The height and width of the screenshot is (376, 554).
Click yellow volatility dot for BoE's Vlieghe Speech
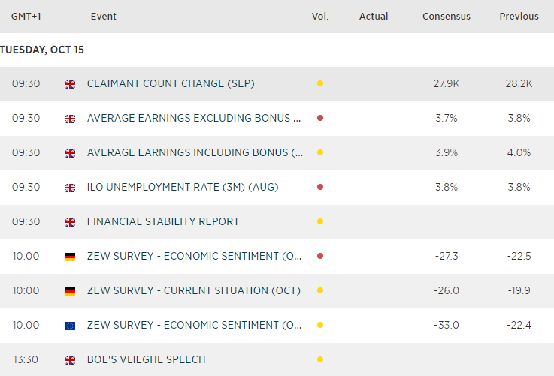(x=320, y=359)
